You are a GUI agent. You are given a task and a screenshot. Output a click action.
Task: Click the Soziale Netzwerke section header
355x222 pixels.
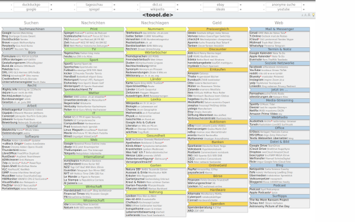coord(279,63)
